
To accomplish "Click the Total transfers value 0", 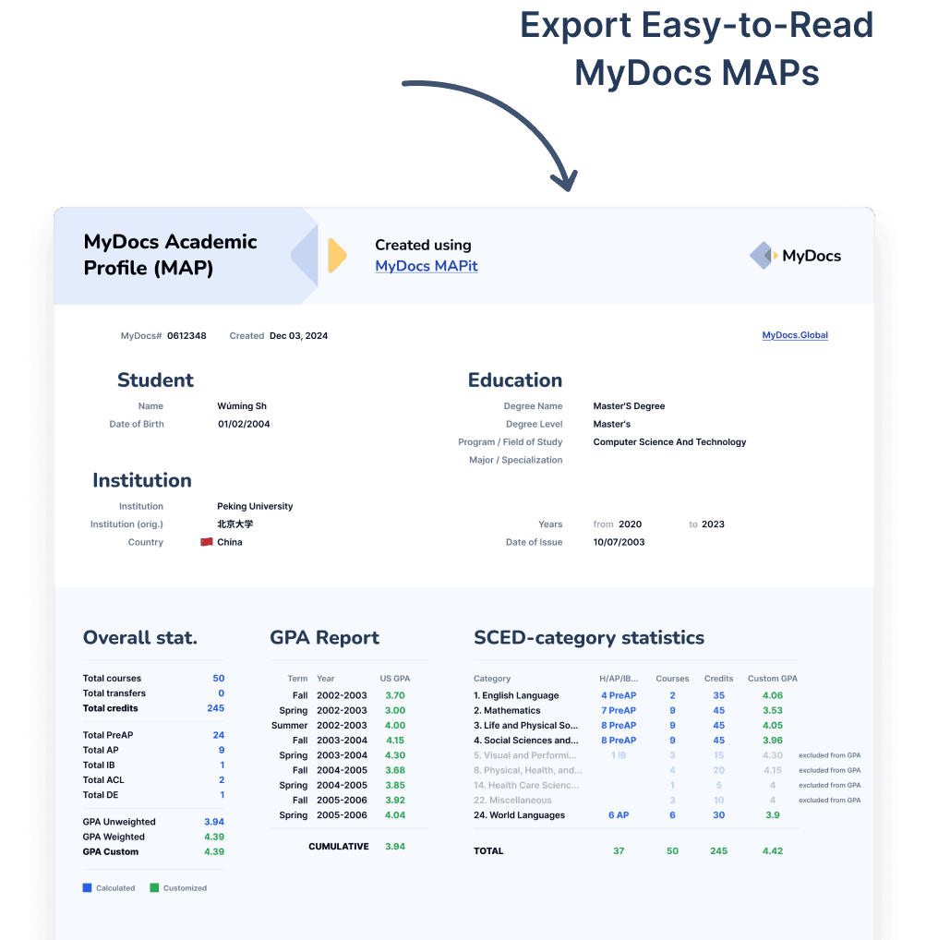I will pos(222,693).
